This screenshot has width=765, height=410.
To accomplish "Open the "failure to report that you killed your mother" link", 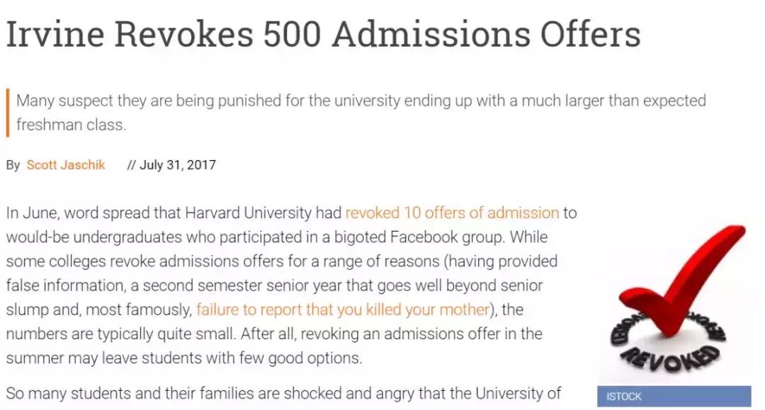I will point(343,309).
